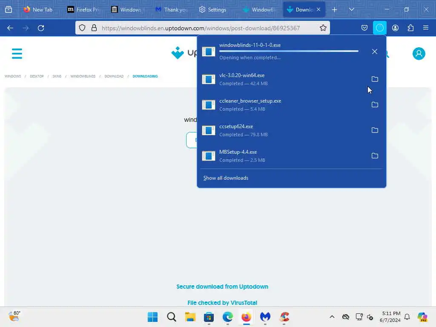Expand the system tray hidden icons chevron
Screen dimensions: 436x327
point(332,317)
